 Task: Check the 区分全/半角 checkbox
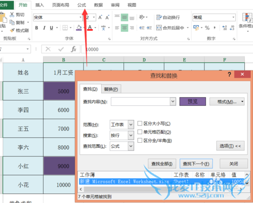(x=140, y=140)
